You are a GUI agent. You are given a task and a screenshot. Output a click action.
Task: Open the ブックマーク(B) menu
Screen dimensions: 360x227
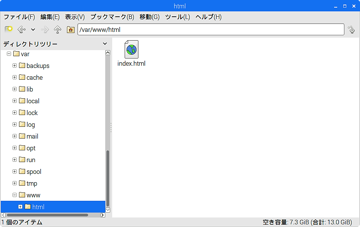point(112,17)
